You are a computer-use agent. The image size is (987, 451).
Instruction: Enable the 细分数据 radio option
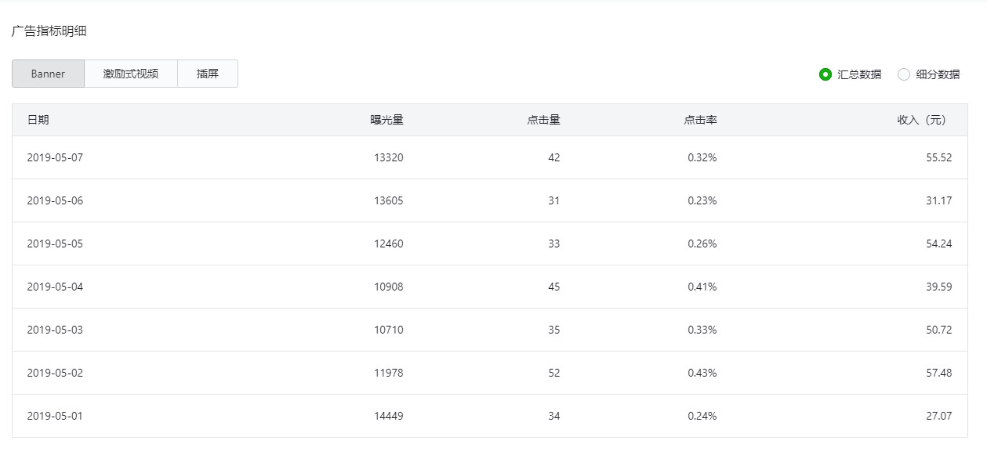904,74
